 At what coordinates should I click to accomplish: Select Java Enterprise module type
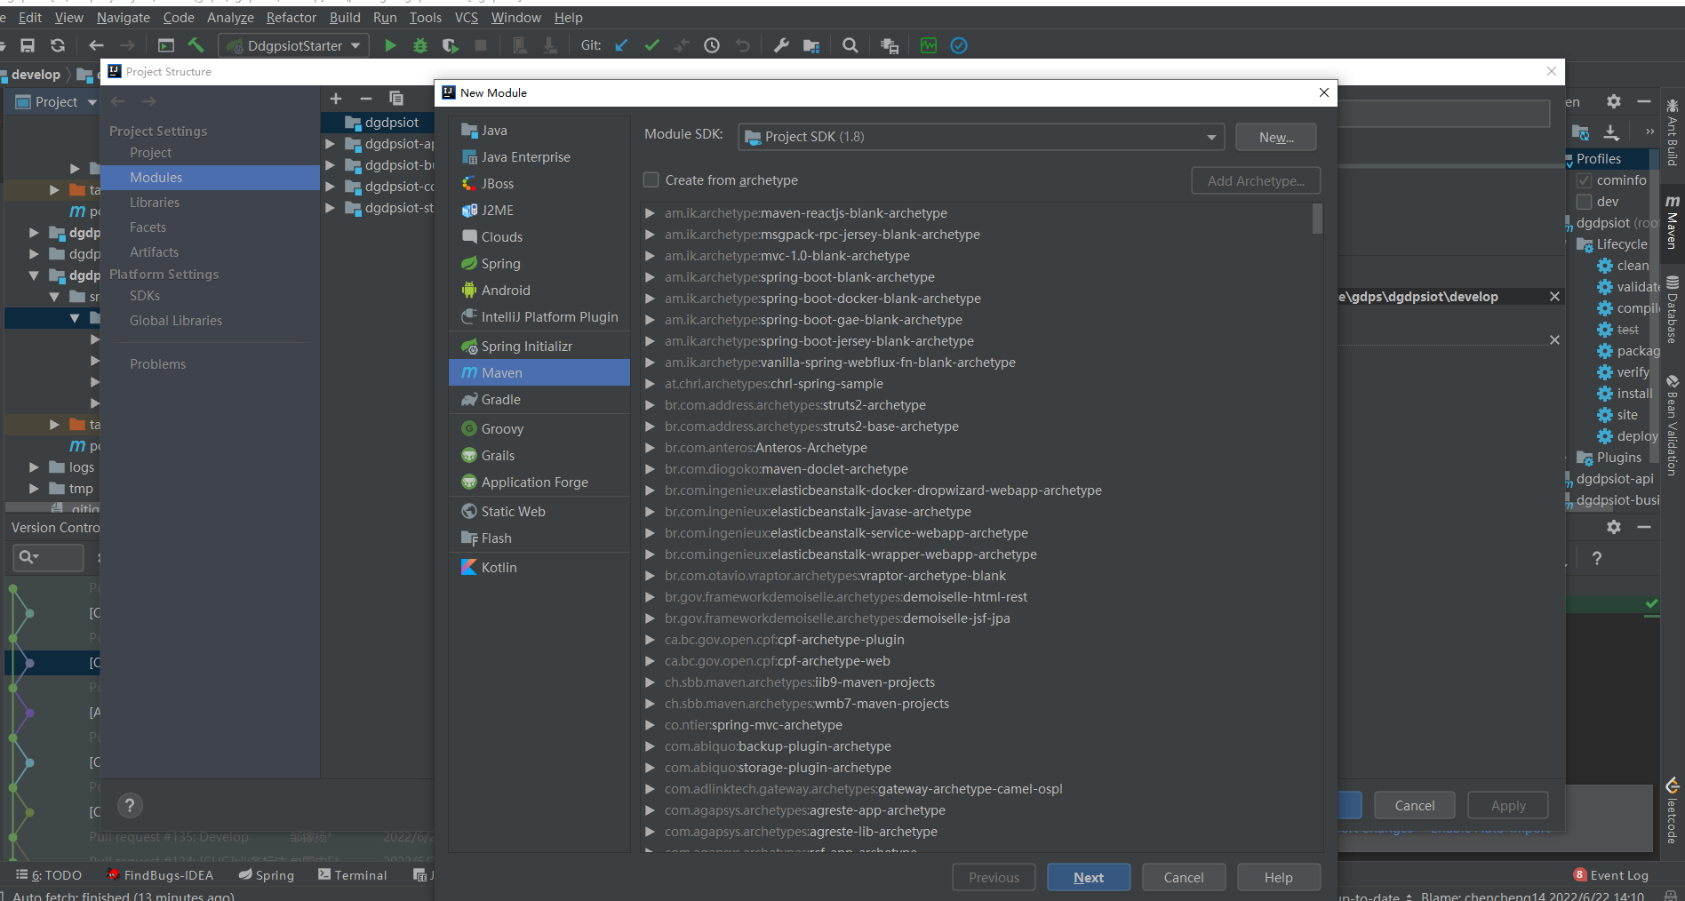[539, 157]
